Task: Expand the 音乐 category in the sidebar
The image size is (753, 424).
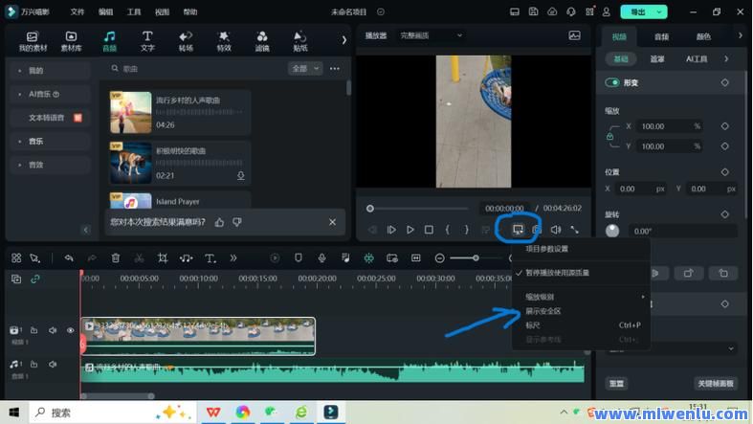Action: (x=35, y=141)
